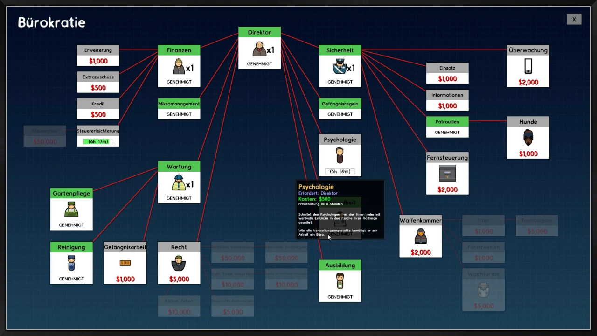597x336 pixels.
Task: Research Erweiterung for $1,000
Action: coord(98,56)
